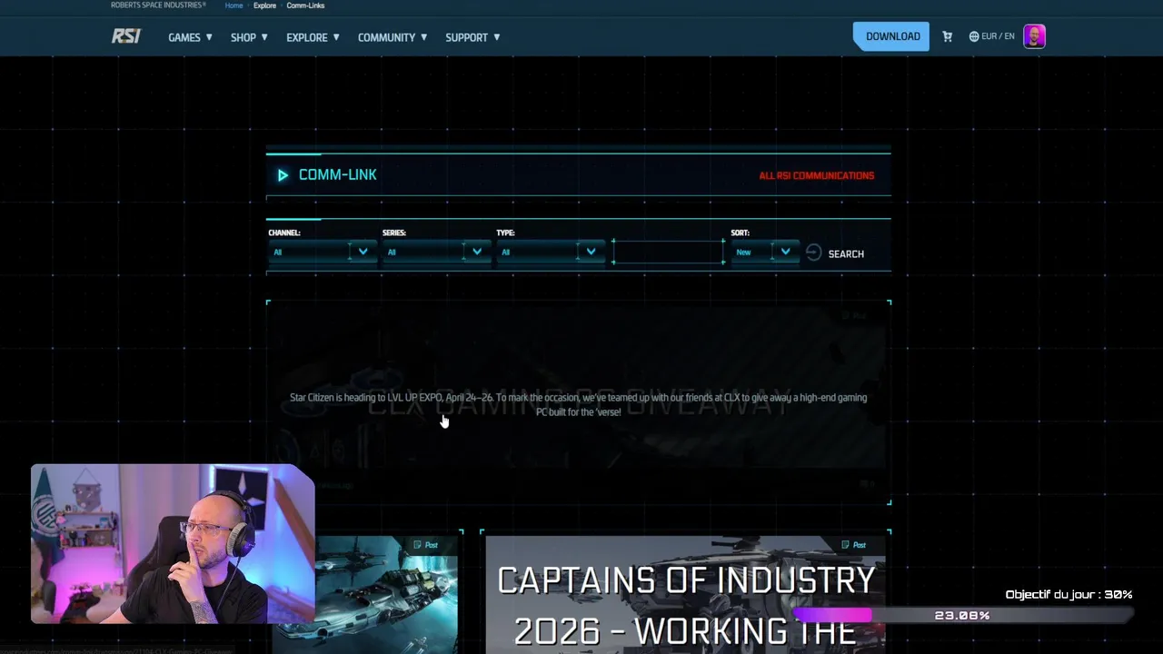Click Post tag on the spaceship card

[425, 545]
